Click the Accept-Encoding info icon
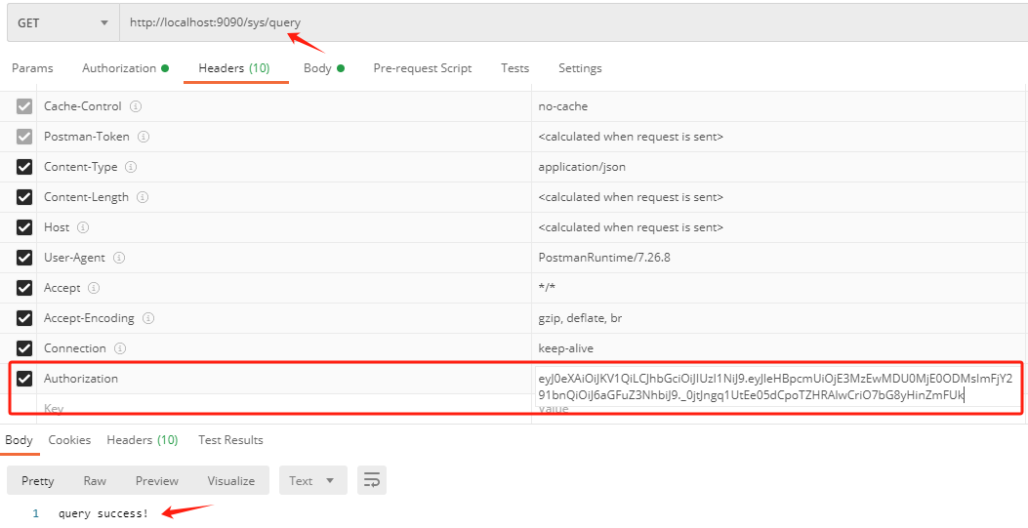 click(x=148, y=318)
